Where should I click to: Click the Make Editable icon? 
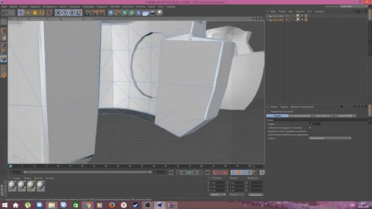pos(3,22)
